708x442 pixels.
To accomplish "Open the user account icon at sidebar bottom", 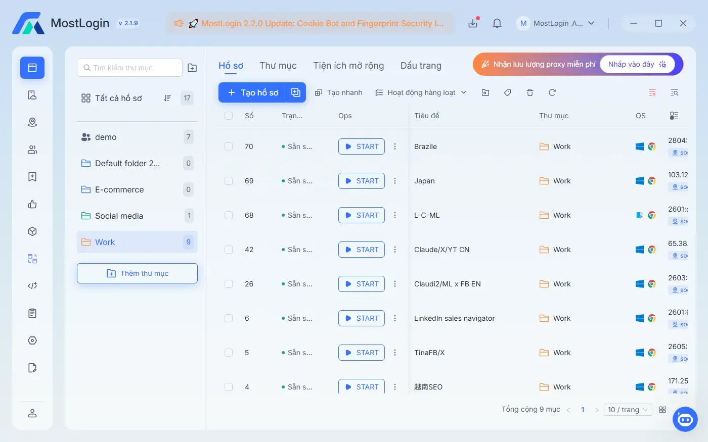I will point(32,413).
